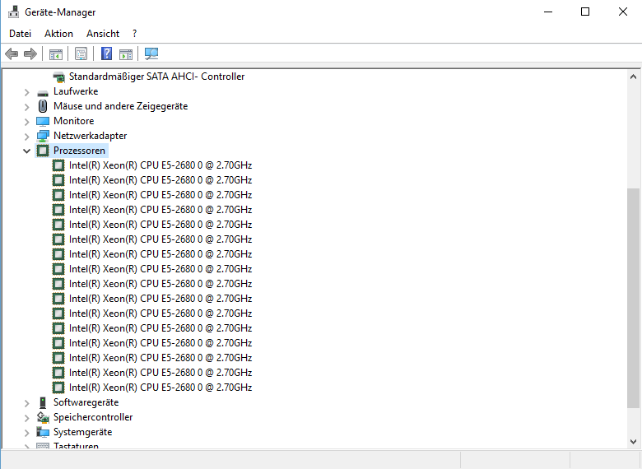Image resolution: width=642 pixels, height=469 pixels.
Task: Click the mouse icon beside Mäuse und andere Zeigegeräte
Action: [x=43, y=106]
